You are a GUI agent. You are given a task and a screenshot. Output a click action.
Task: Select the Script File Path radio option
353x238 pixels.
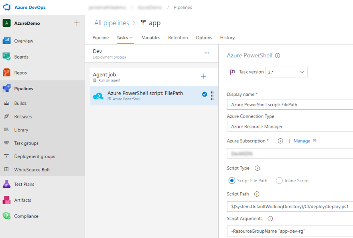click(x=232, y=181)
